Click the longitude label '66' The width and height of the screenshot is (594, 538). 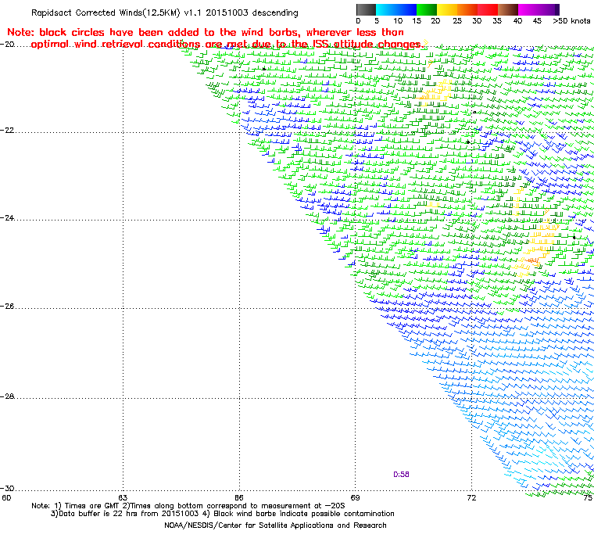click(x=238, y=497)
